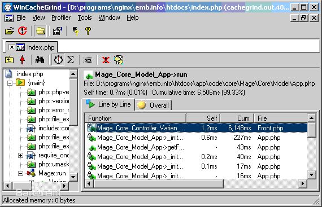Collapse the Mage::run tree node
Image resolution: width=322 pixels, height=207 pixels.
click(20, 174)
